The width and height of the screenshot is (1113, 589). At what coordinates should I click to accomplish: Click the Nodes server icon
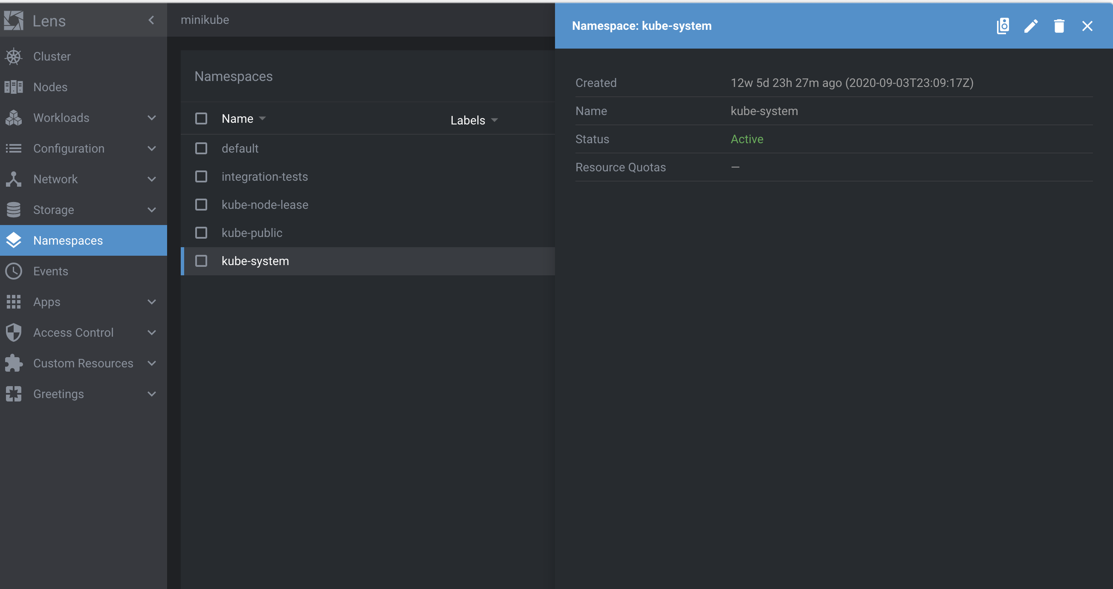14,87
